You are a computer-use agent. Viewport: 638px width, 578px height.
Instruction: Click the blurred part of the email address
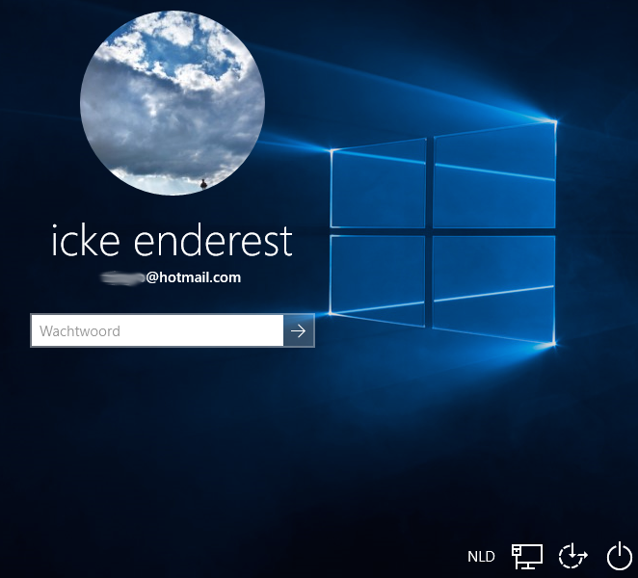click(x=123, y=277)
